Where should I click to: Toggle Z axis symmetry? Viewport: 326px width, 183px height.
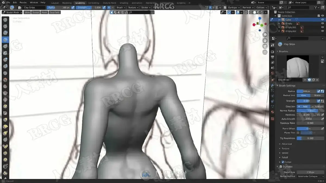[x=217, y=8]
